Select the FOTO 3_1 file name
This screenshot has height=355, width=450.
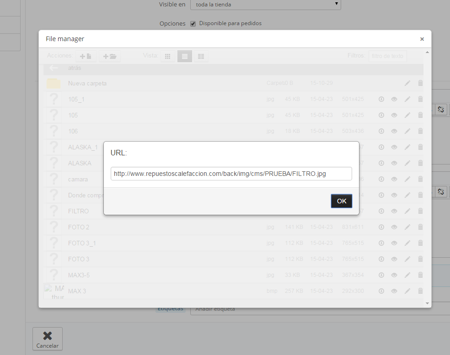click(82, 244)
